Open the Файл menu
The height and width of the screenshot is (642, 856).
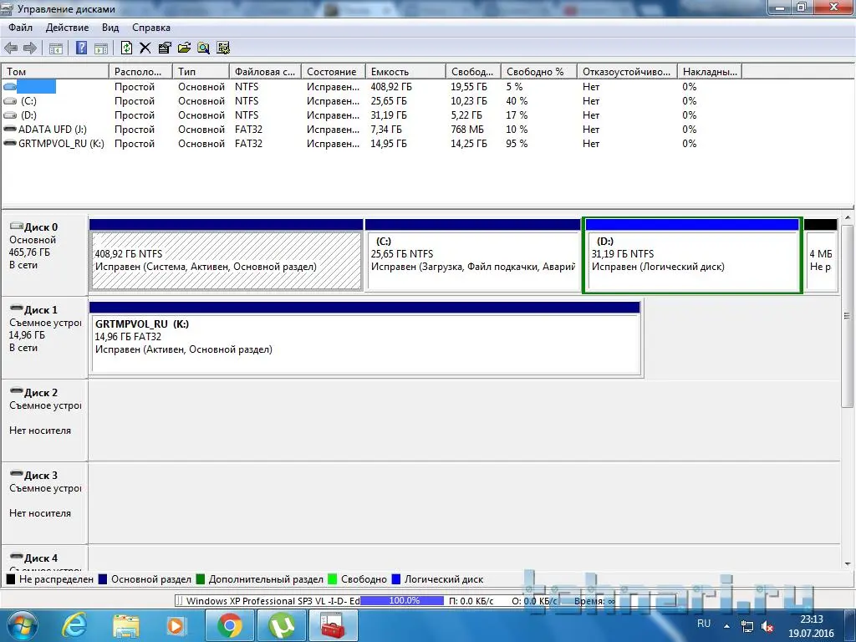[20, 28]
